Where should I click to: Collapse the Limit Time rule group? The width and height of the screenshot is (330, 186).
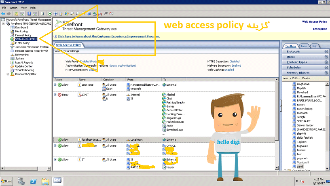tap(55, 85)
